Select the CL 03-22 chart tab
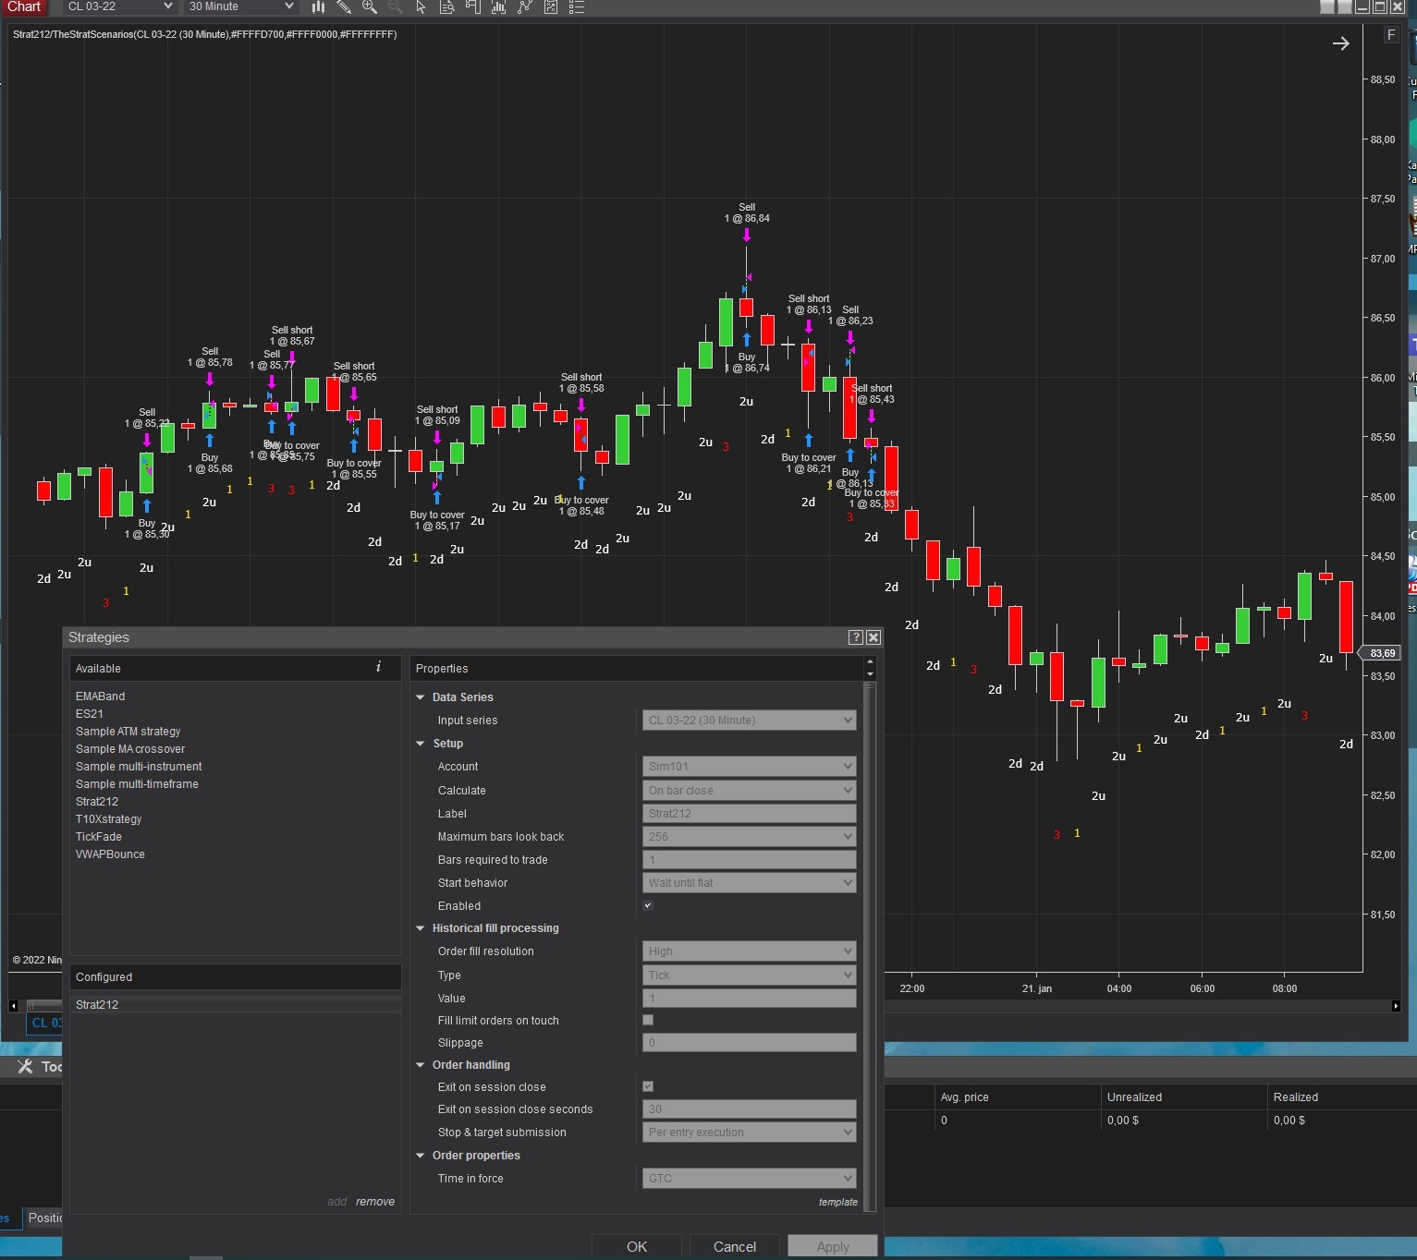This screenshot has height=1260, width=1417. point(45,1023)
